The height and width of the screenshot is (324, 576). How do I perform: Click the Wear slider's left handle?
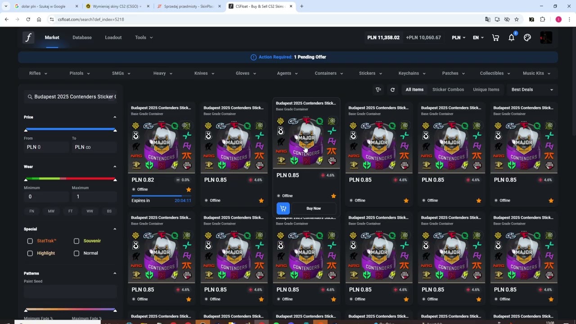point(26,180)
